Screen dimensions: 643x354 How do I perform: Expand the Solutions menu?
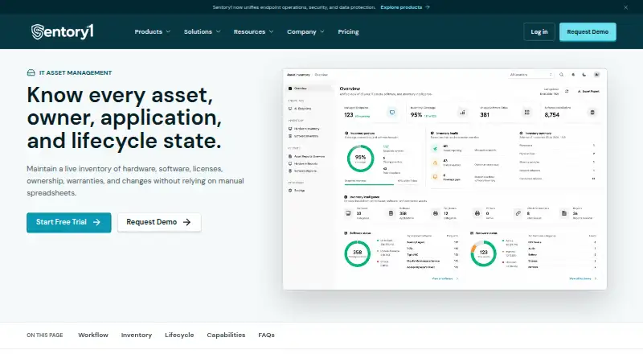203,31
